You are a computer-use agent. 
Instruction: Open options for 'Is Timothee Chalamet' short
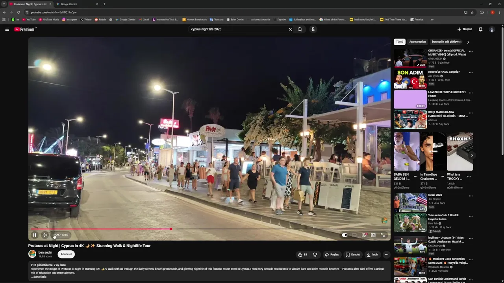[442, 176]
